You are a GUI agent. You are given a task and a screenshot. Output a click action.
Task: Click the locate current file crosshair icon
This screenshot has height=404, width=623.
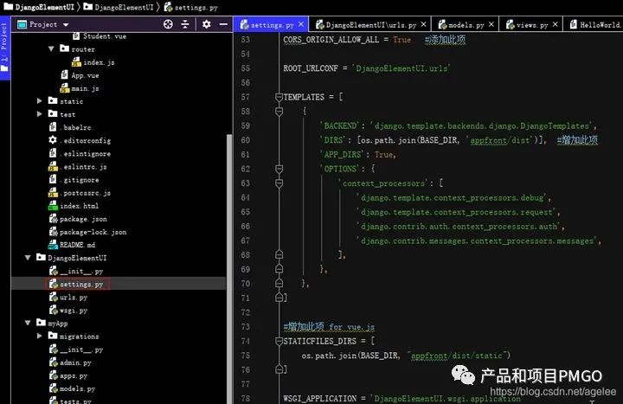[x=168, y=24]
